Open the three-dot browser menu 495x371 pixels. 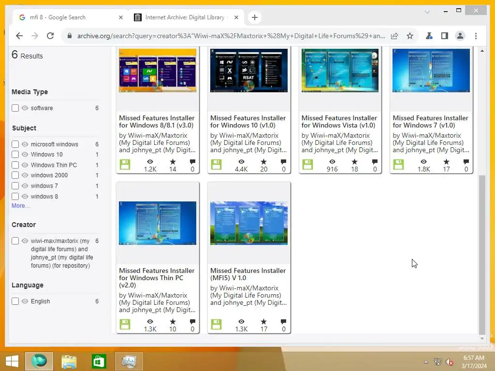click(476, 36)
